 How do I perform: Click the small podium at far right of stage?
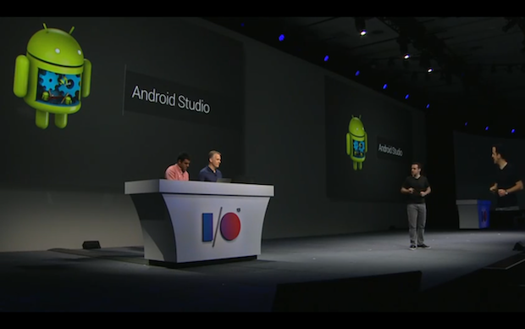(473, 214)
